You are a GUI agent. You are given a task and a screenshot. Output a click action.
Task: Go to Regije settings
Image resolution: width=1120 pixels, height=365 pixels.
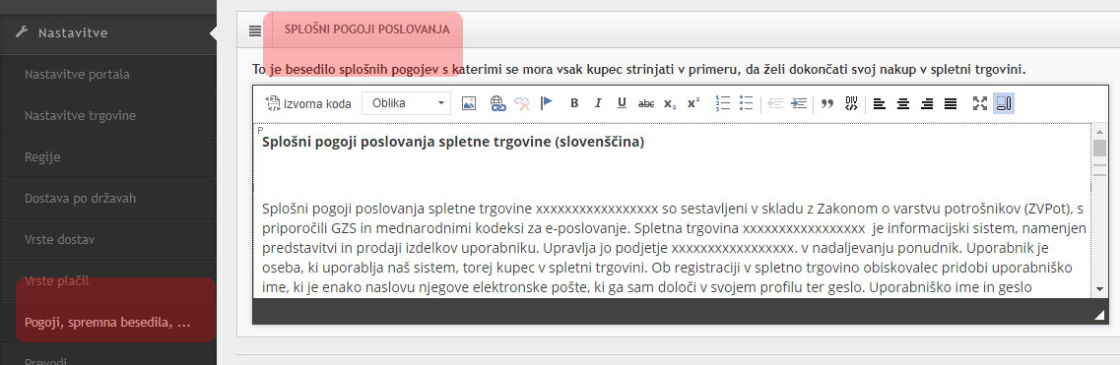(107, 156)
